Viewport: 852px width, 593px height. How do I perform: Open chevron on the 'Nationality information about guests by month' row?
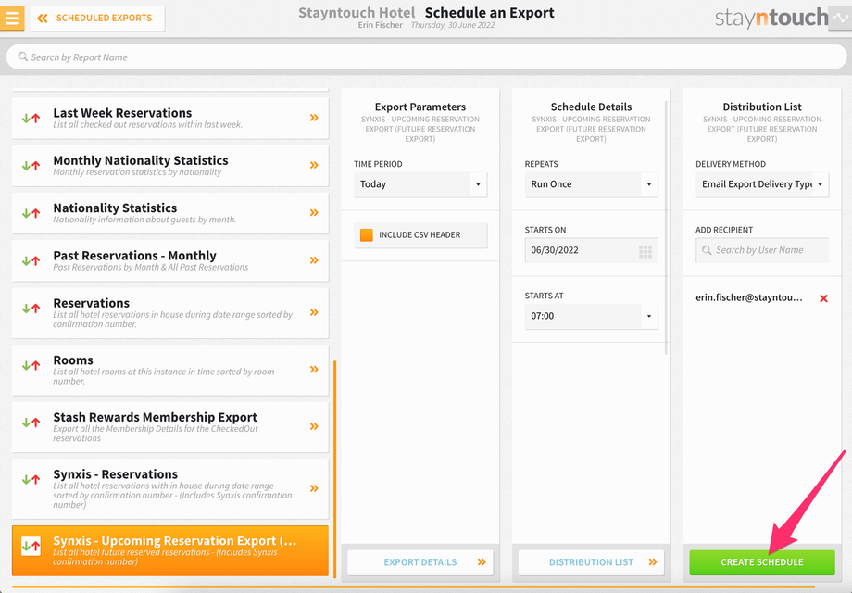314,212
